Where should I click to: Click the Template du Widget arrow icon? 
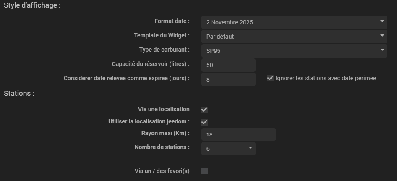[x=382, y=36]
